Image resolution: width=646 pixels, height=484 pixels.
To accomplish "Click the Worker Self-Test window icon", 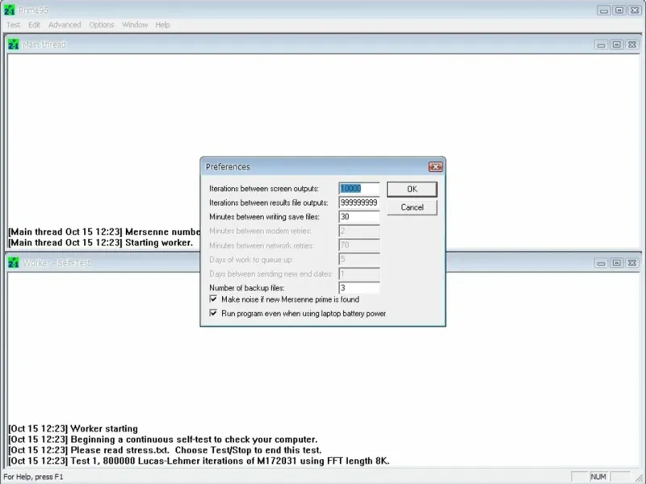I will click(x=13, y=263).
